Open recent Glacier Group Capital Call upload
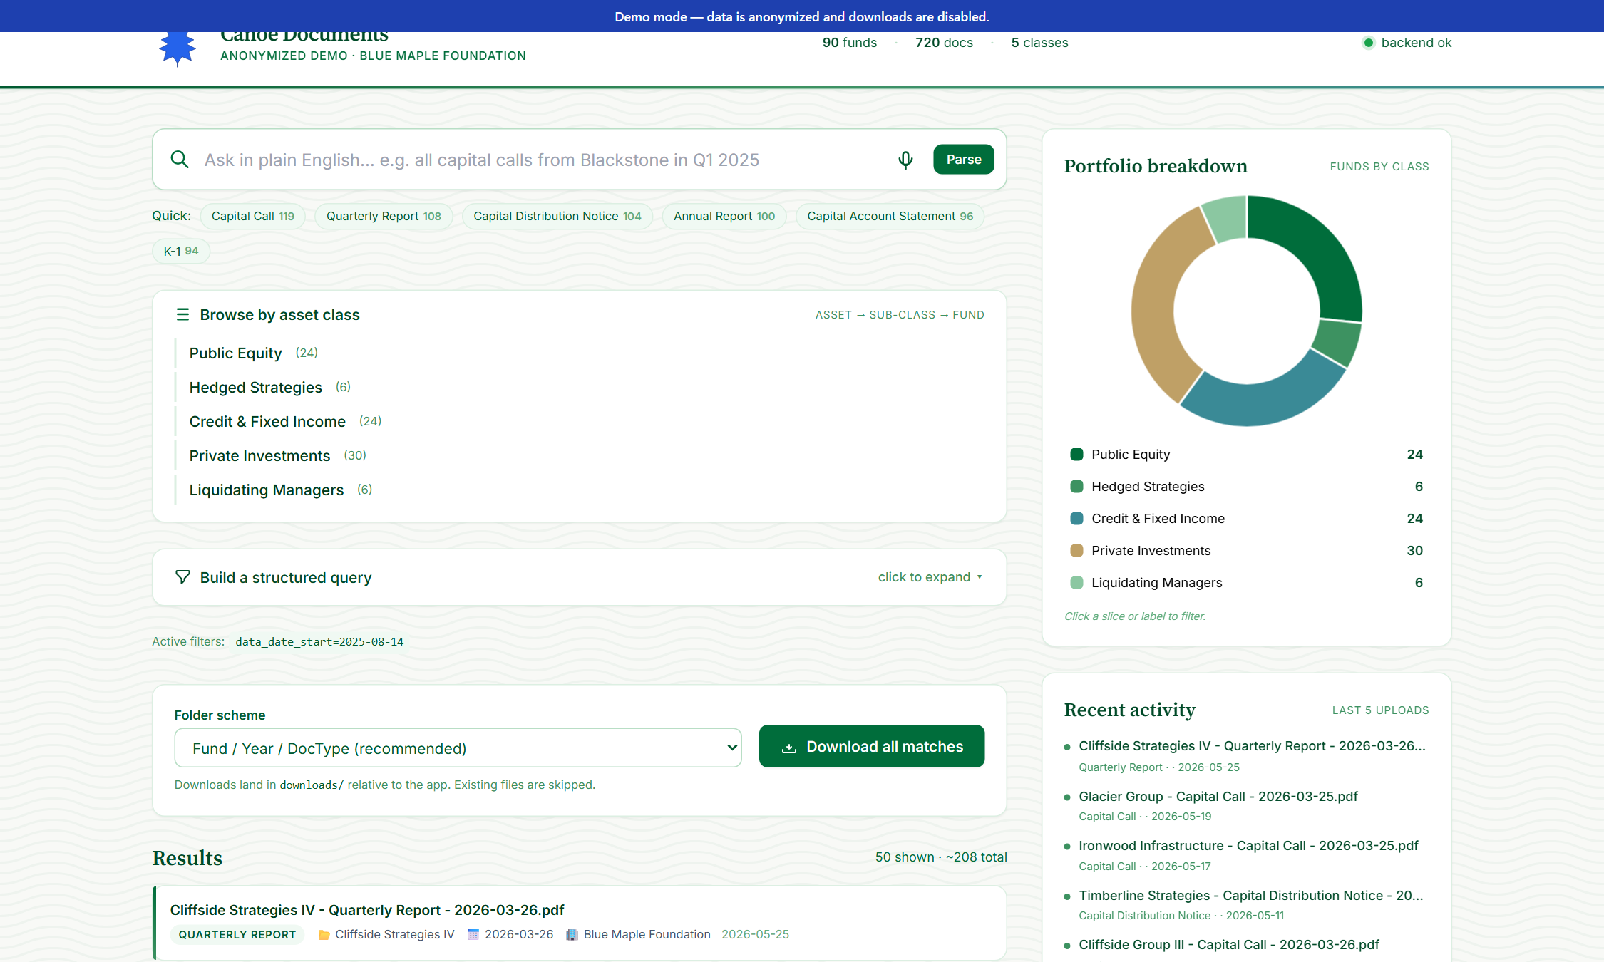This screenshot has height=962, width=1604. tap(1218, 797)
